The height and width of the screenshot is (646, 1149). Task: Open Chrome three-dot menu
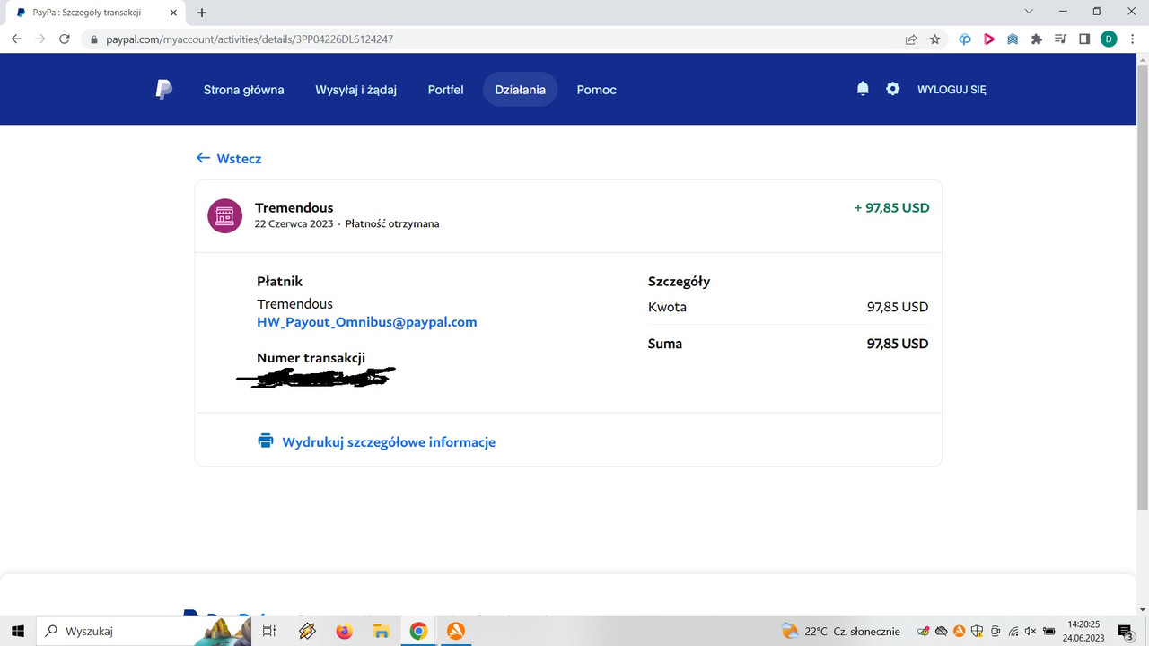pyautogui.click(x=1133, y=39)
